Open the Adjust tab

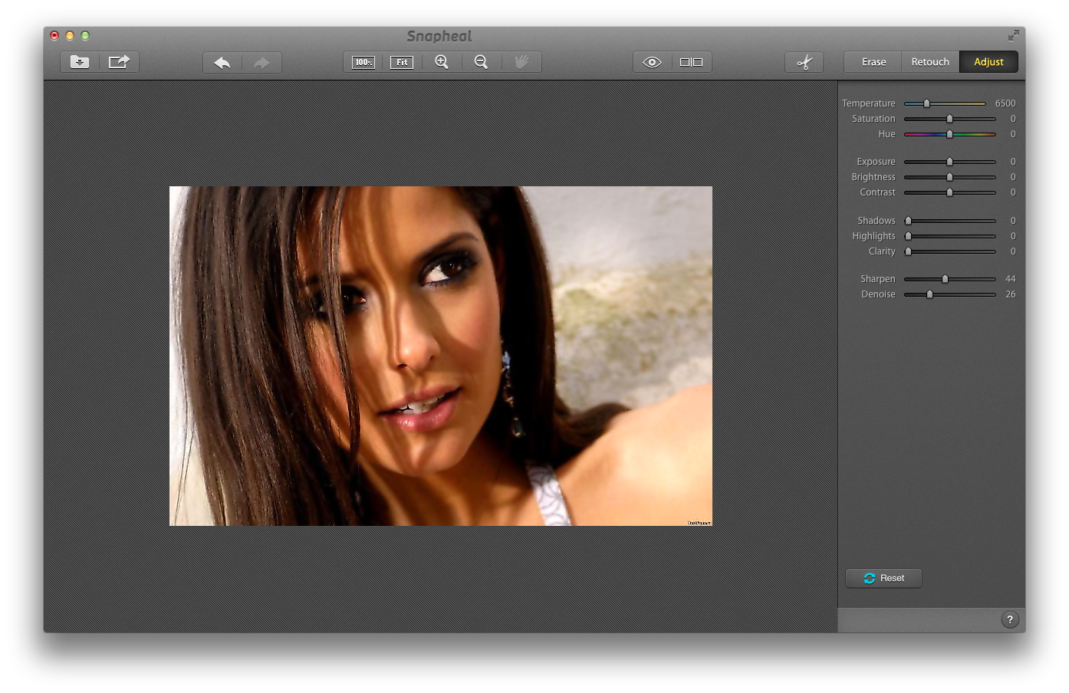988,62
